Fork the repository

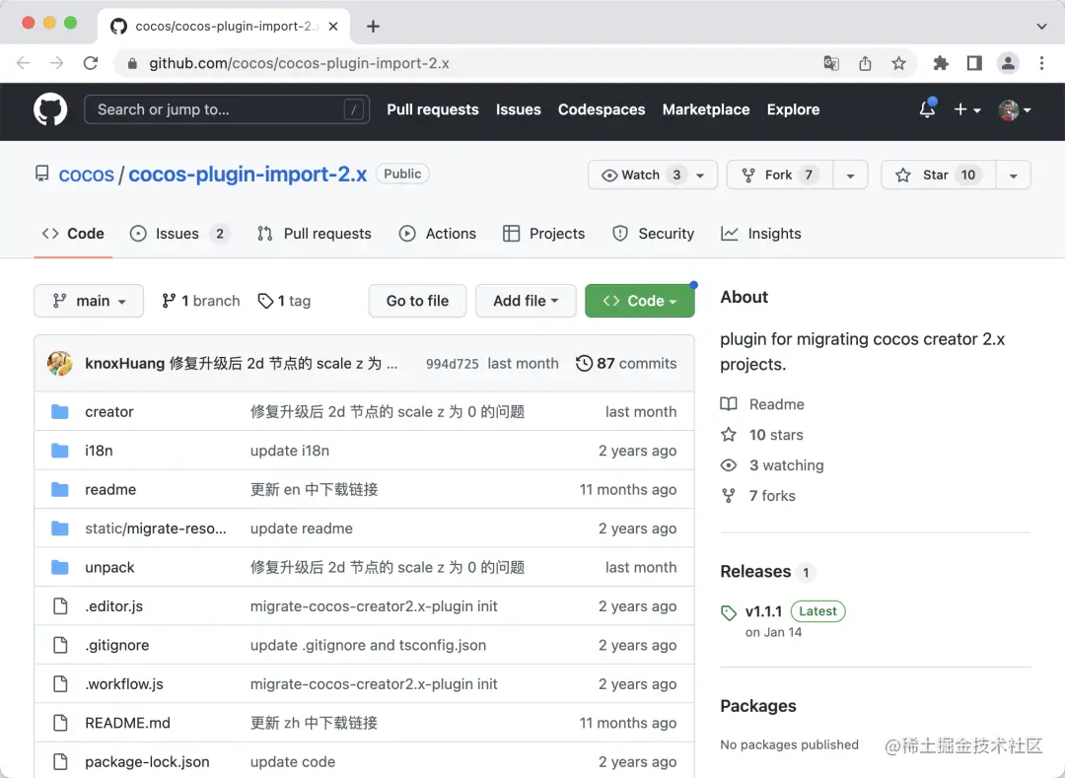point(780,176)
